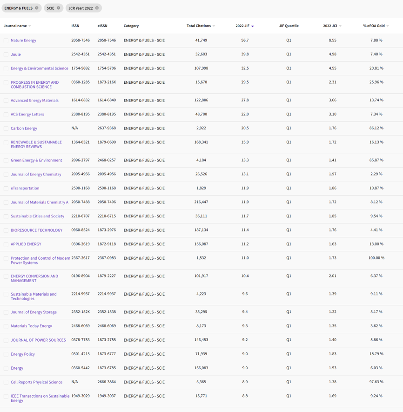Open the BIORESOURCE TECHNOLOGY journal link
403x412 pixels.
[36, 230]
